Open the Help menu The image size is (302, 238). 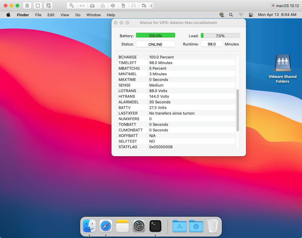point(111,15)
